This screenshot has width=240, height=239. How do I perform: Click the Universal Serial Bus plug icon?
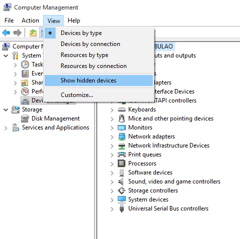tap(122, 208)
